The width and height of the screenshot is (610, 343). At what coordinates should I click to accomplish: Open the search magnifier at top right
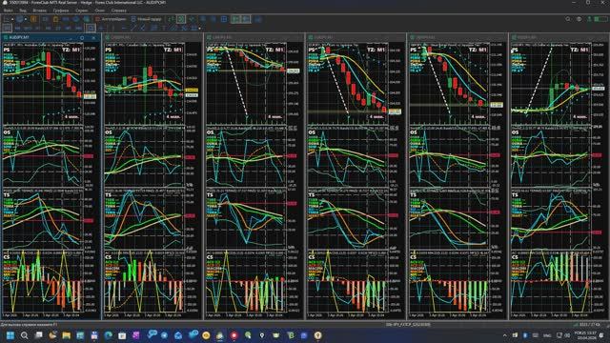pos(568,19)
